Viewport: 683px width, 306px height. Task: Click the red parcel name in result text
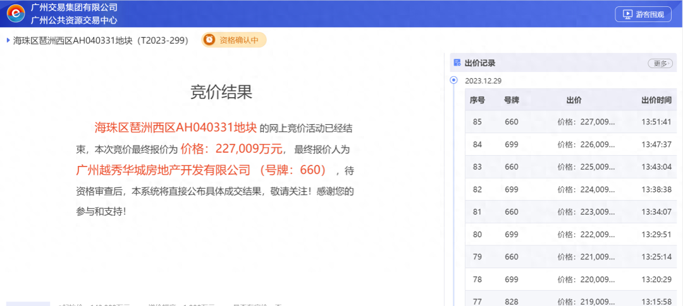pos(175,128)
